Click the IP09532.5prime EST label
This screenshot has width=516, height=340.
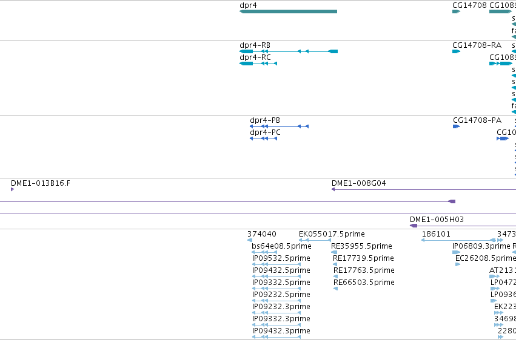[281, 258]
